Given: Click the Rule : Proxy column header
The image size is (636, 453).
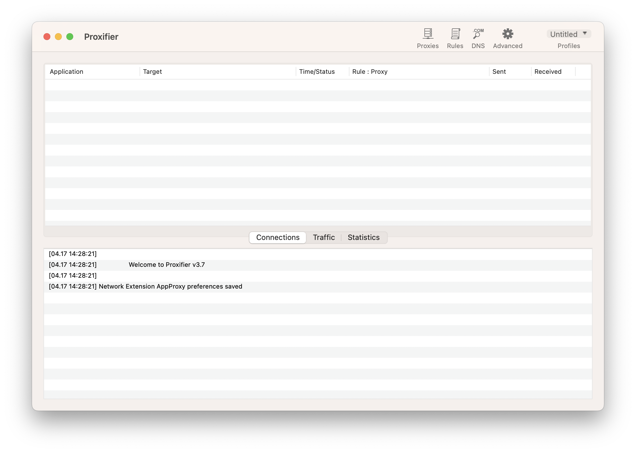Looking at the screenshot, I should point(370,71).
